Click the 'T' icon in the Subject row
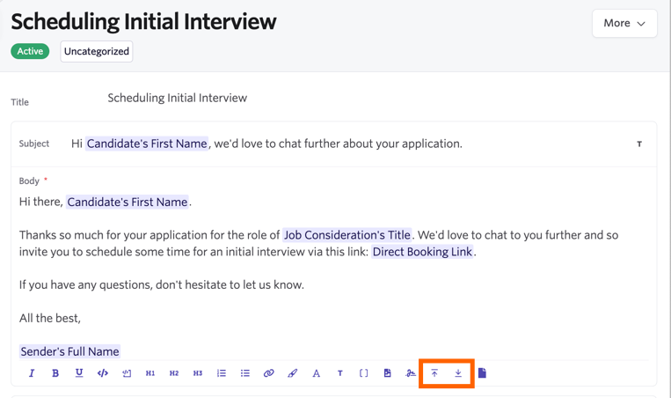Screen dimensions: 671x398 point(639,144)
